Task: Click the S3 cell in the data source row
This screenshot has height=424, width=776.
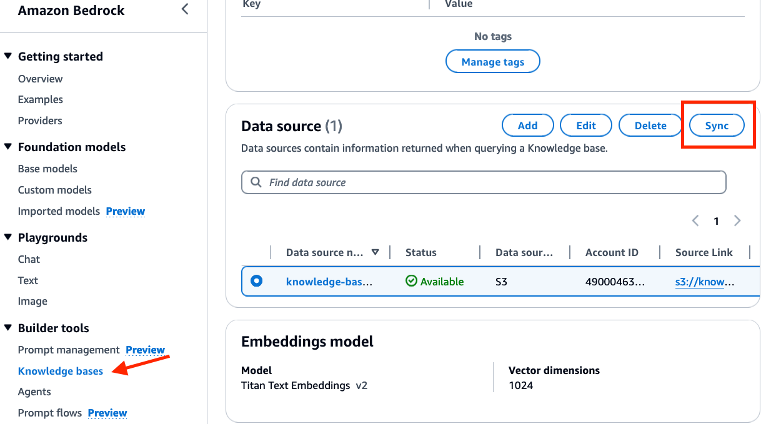Action: 501,282
